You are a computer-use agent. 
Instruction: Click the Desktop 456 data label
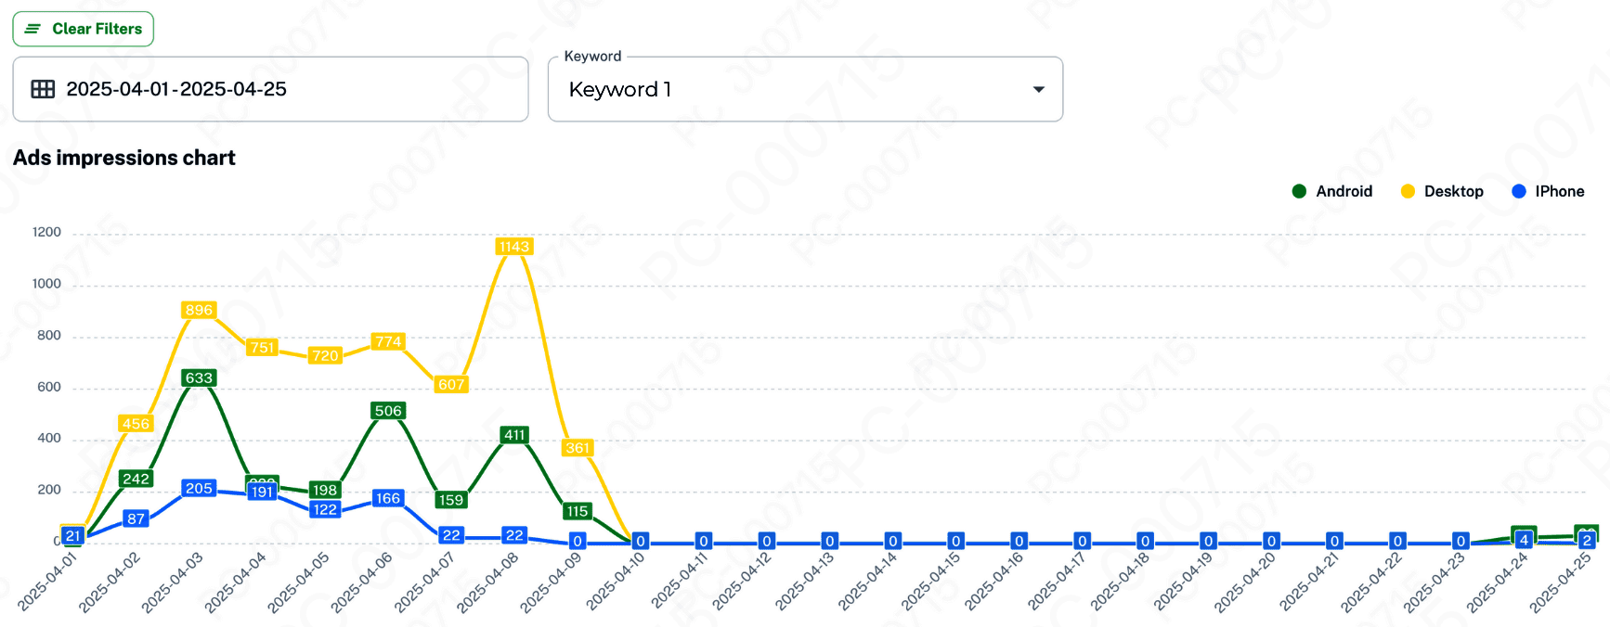tap(136, 424)
